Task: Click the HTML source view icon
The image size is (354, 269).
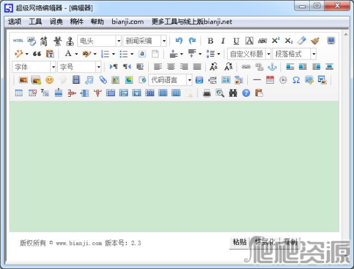Action: click(18, 41)
